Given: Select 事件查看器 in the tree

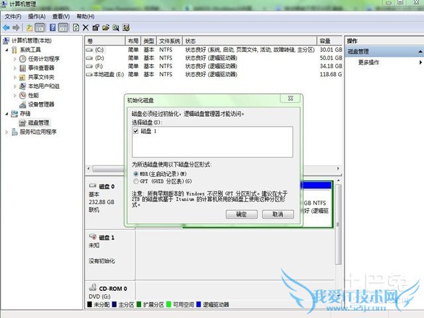Looking at the screenshot, I should pyautogui.click(x=41, y=68).
